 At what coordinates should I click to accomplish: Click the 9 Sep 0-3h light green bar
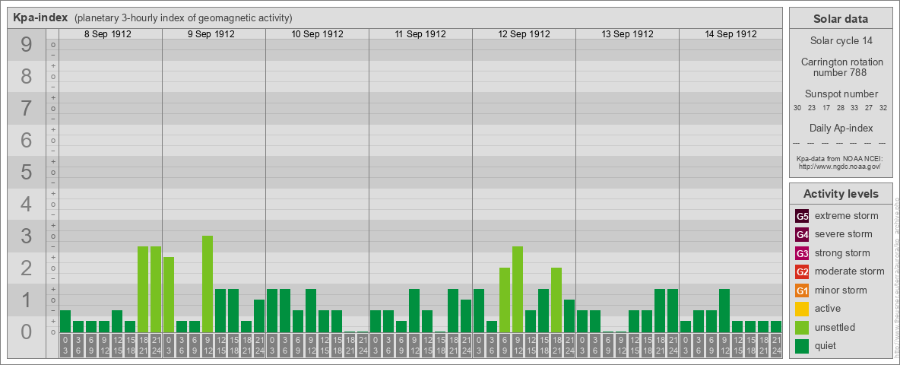click(169, 294)
